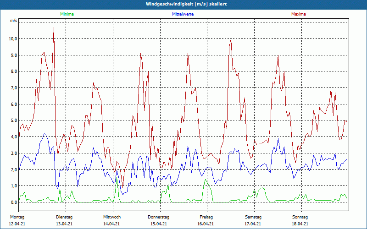Click the chart title 'Windgeschwindigkeit [m/s] skaliert'
The width and height of the screenshot is (367, 229).
tap(186, 4)
